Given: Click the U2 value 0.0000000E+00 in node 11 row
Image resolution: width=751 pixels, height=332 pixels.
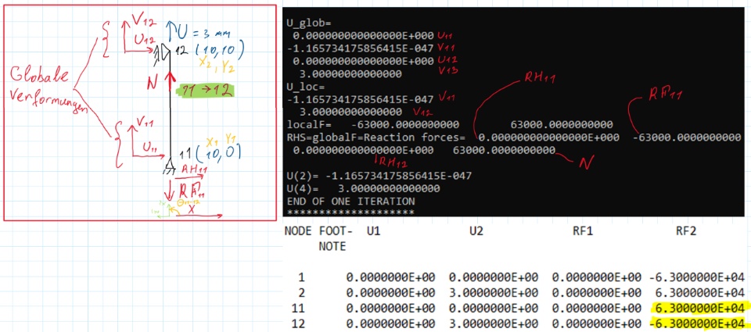Looking at the screenshot, I should tap(494, 308).
